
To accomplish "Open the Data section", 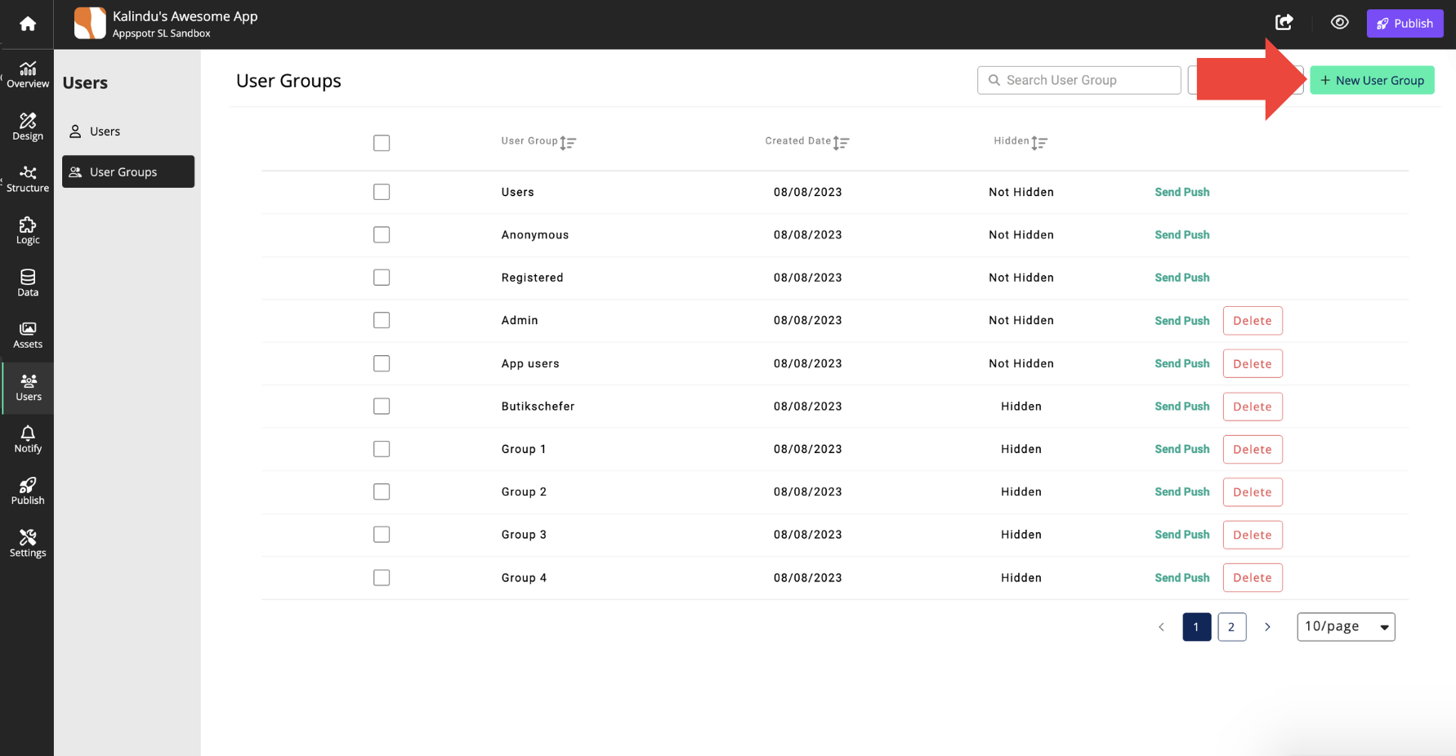I will coord(28,283).
